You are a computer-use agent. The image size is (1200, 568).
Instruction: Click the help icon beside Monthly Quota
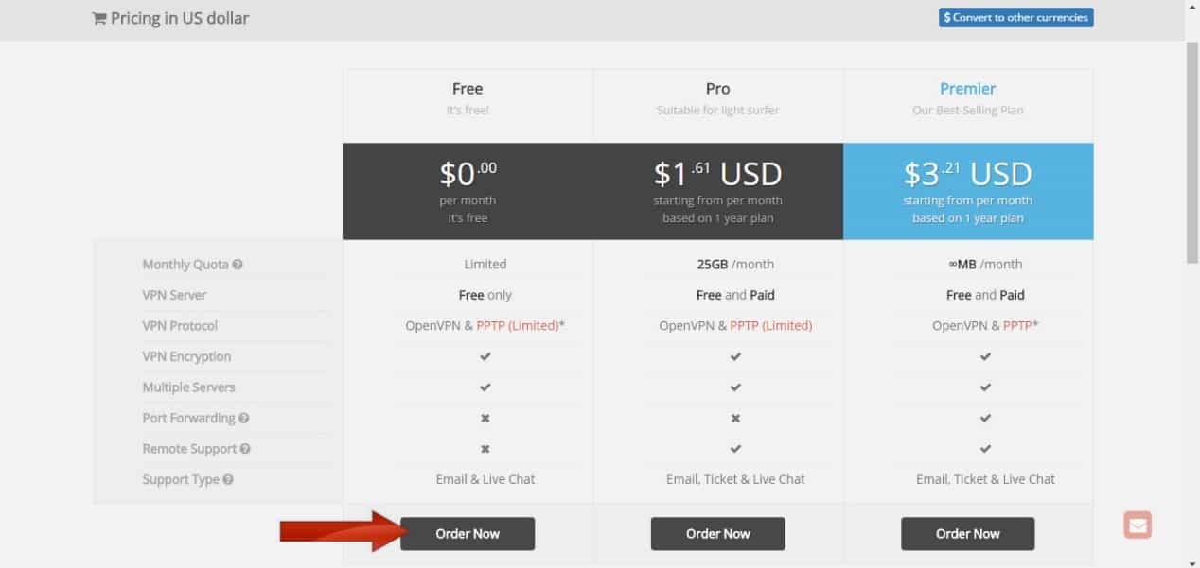(238, 265)
